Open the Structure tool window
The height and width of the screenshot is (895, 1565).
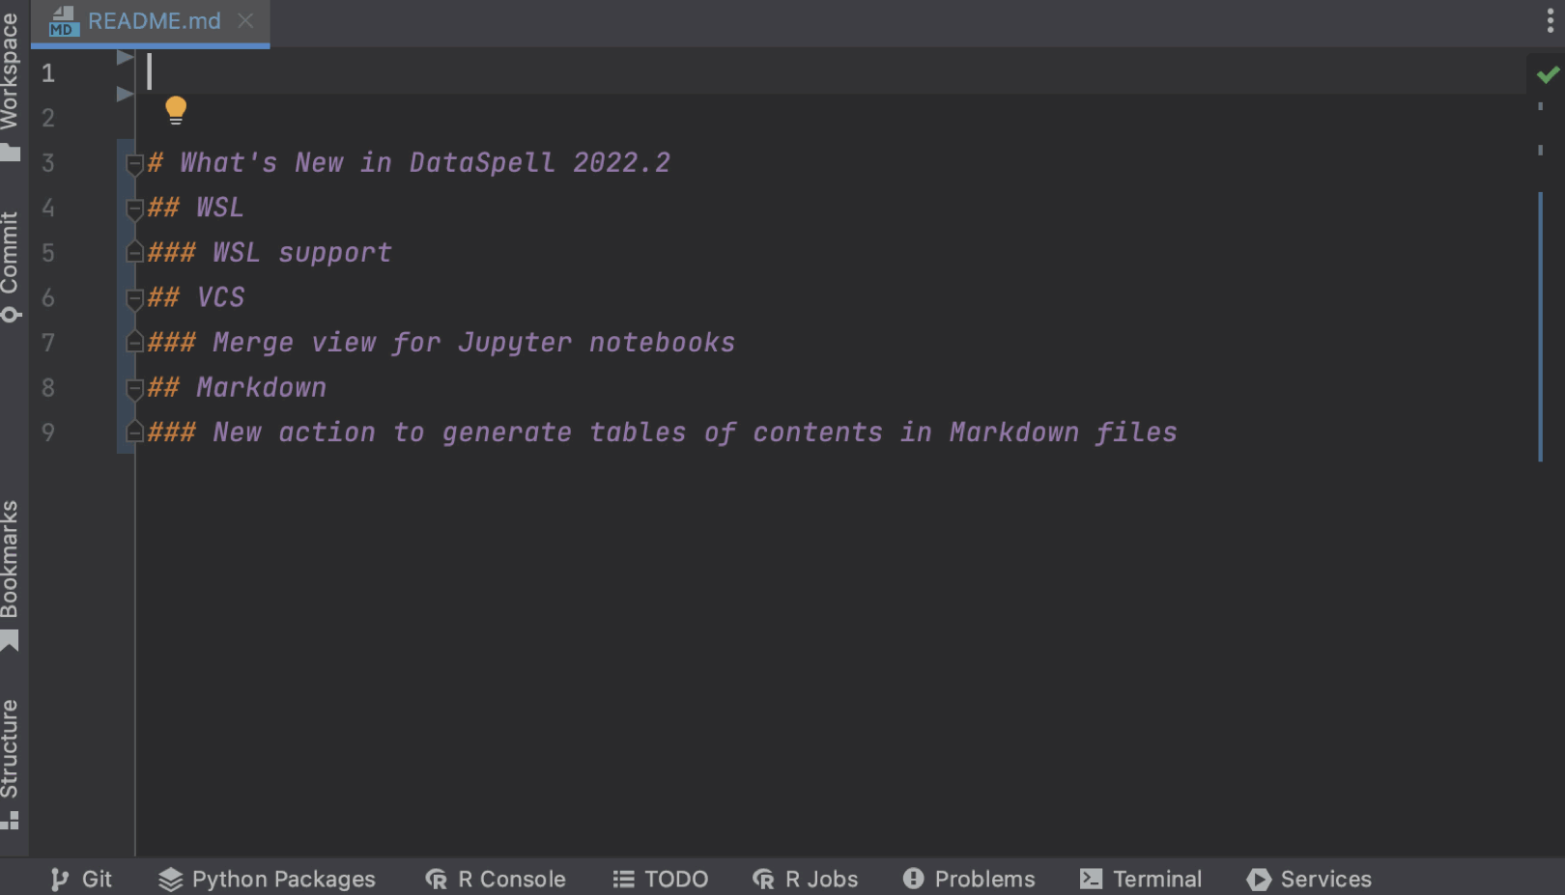pyautogui.click(x=11, y=749)
